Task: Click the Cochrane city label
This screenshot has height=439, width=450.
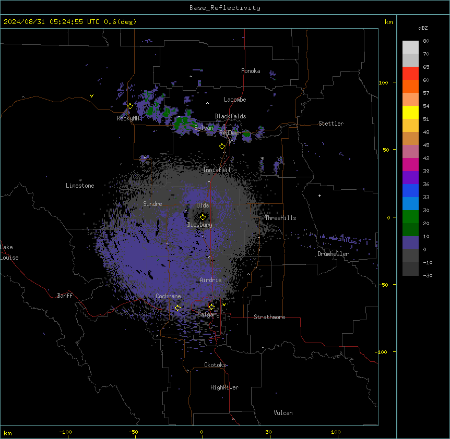Action: click(168, 296)
